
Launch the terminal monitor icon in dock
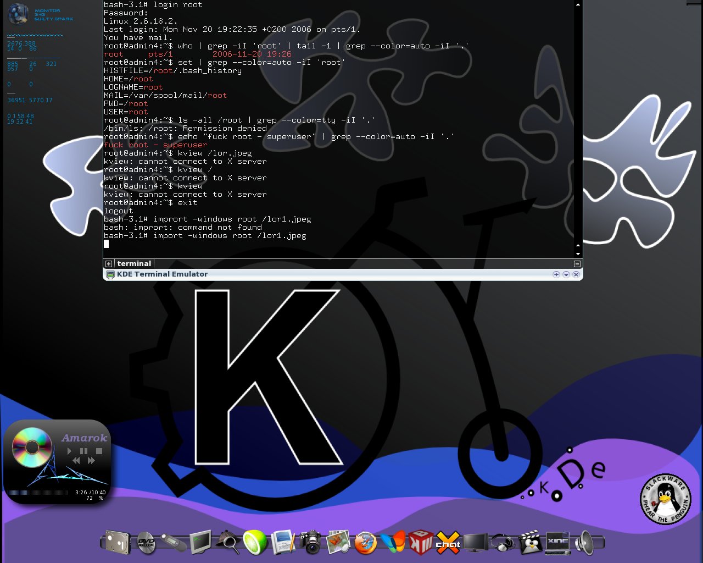click(200, 542)
